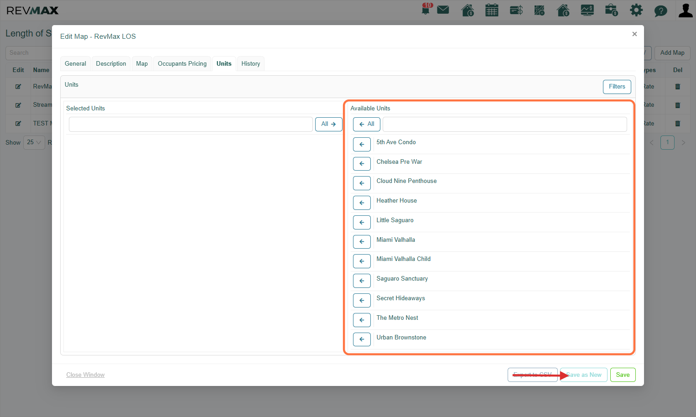The height and width of the screenshot is (417, 696).
Task: Add Little Saguaro with its arrow button
Action: tap(362, 222)
